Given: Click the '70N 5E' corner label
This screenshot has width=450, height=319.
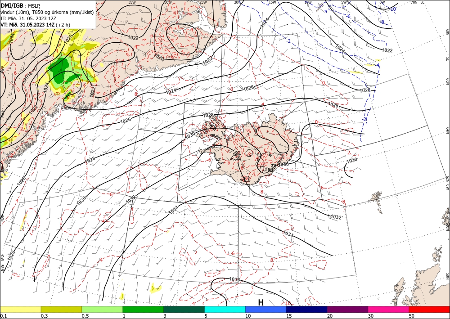Looking at the screenshot, I should [418, 2].
